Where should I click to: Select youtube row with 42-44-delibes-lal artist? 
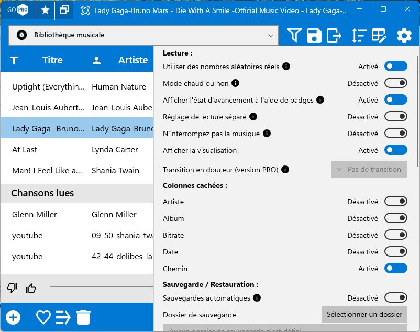(x=77, y=256)
